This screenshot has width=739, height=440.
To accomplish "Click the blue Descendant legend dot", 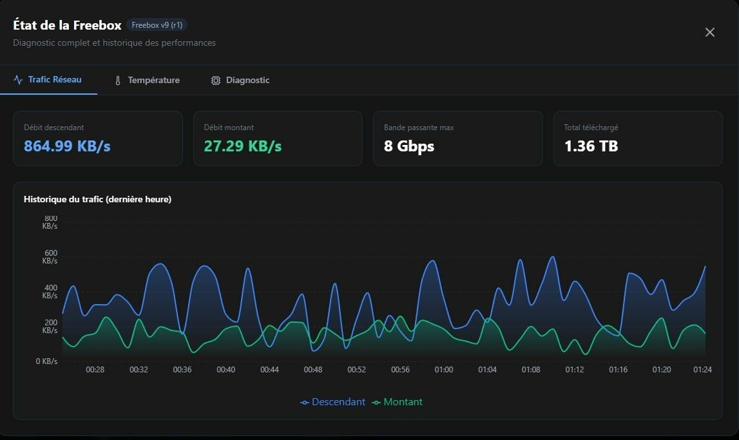I will (x=303, y=401).
